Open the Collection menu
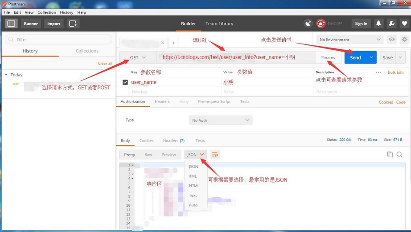The image size is (411, 232). (47, 12)
